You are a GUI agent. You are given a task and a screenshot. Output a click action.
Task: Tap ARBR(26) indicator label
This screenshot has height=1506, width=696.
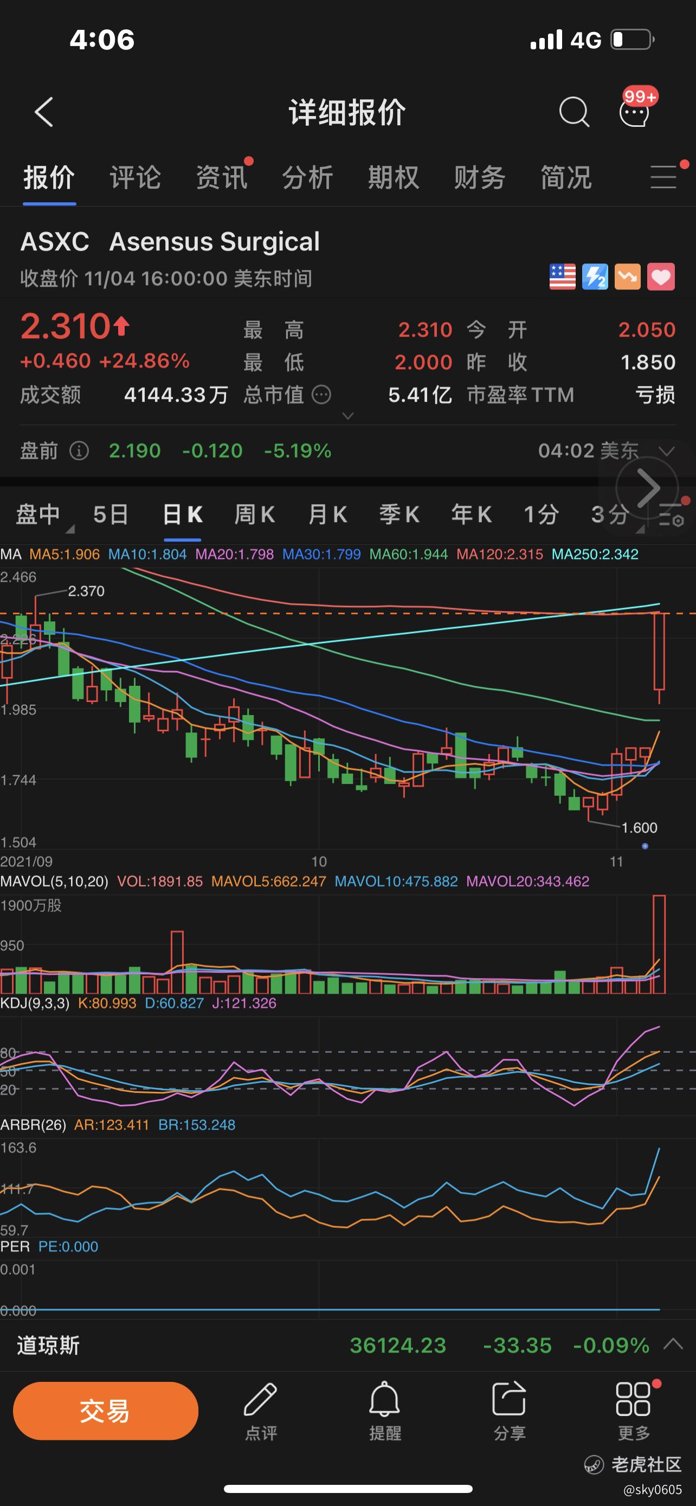pos(33,1125)
